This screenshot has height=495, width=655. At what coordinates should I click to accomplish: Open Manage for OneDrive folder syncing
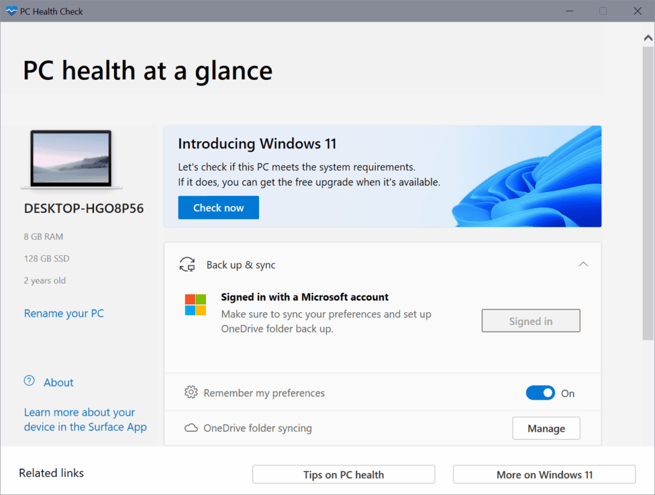tap(546, 428)
